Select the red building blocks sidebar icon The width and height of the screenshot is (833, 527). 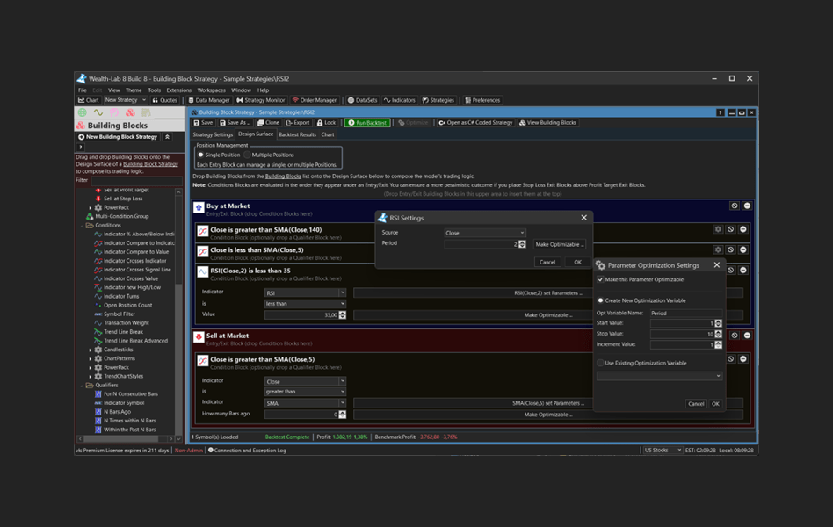coord(130,112)
